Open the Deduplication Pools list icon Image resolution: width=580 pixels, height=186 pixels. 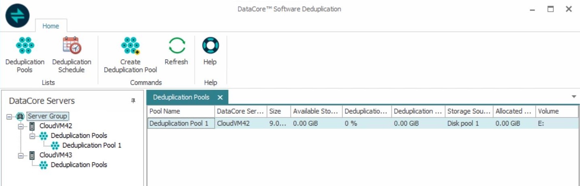point(25,45)
